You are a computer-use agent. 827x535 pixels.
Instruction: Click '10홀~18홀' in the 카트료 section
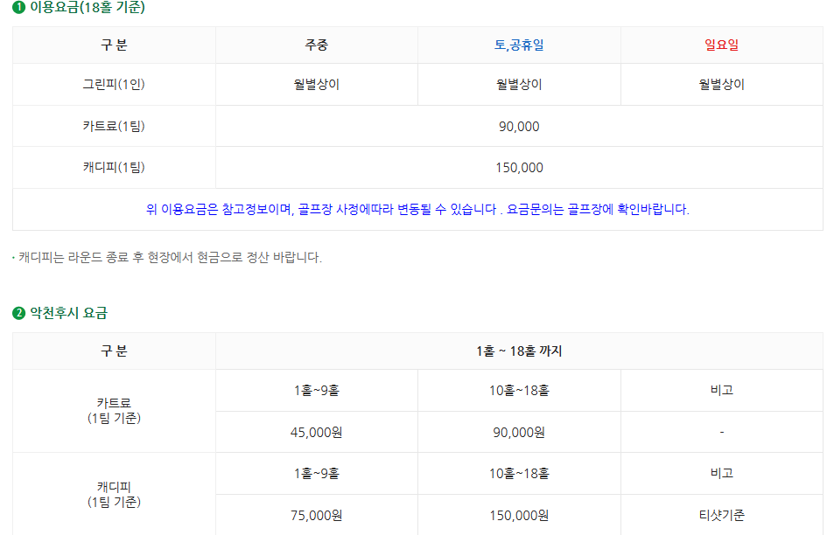(x=519, y=391)
